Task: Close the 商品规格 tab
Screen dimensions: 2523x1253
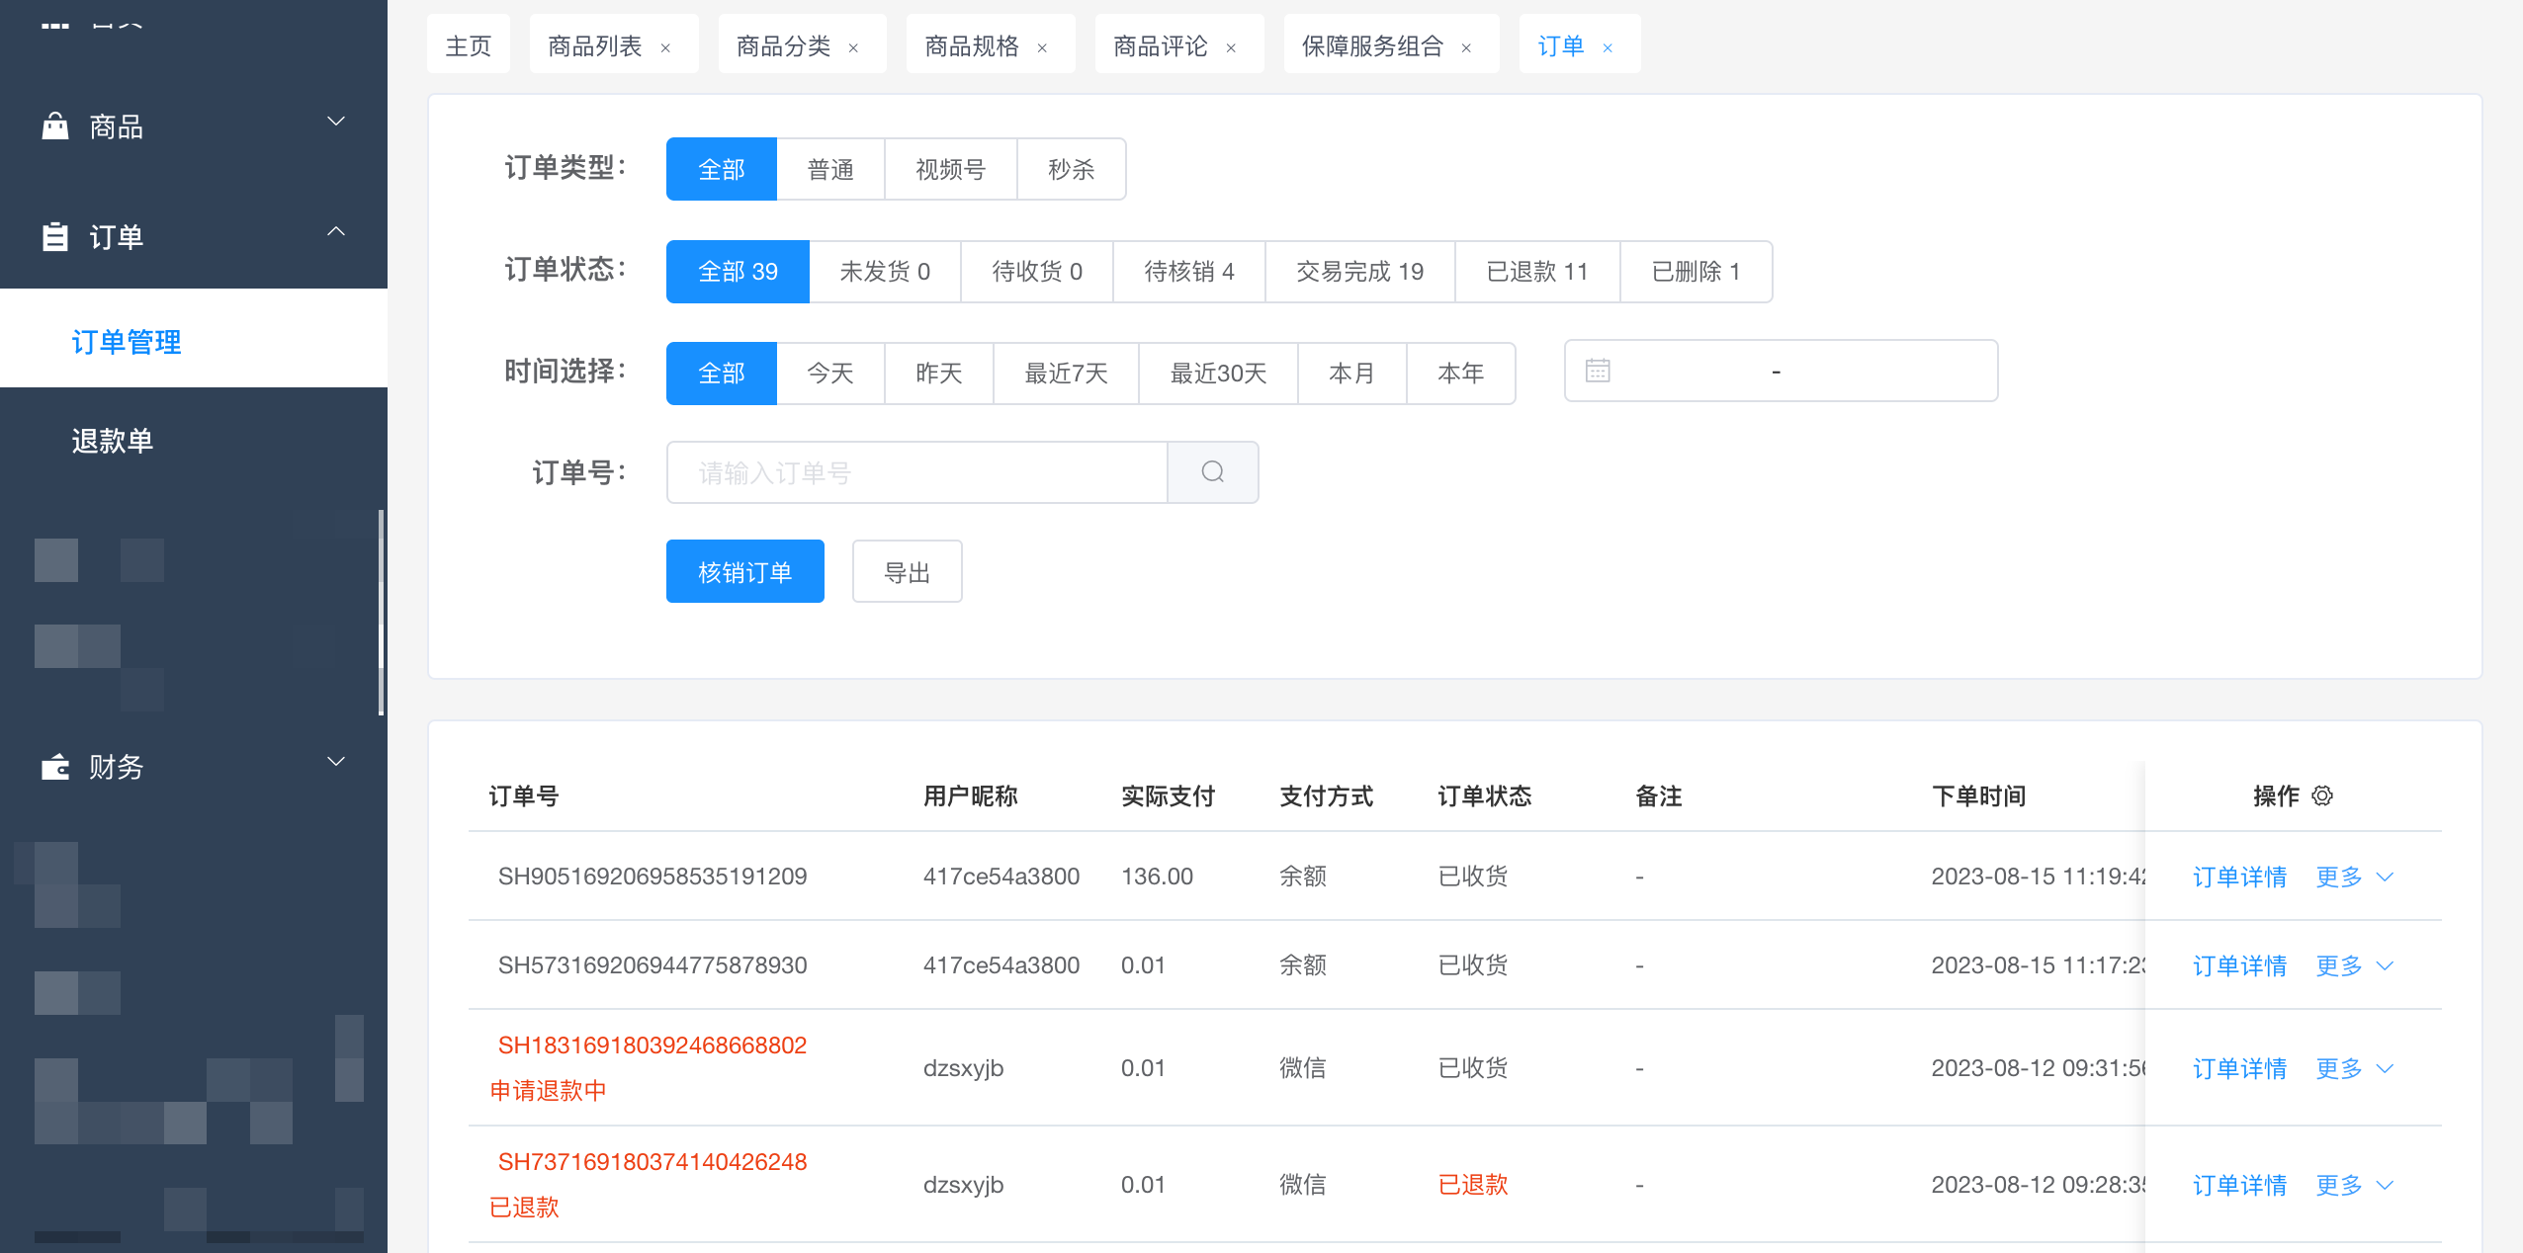Action: [1042, 47]
